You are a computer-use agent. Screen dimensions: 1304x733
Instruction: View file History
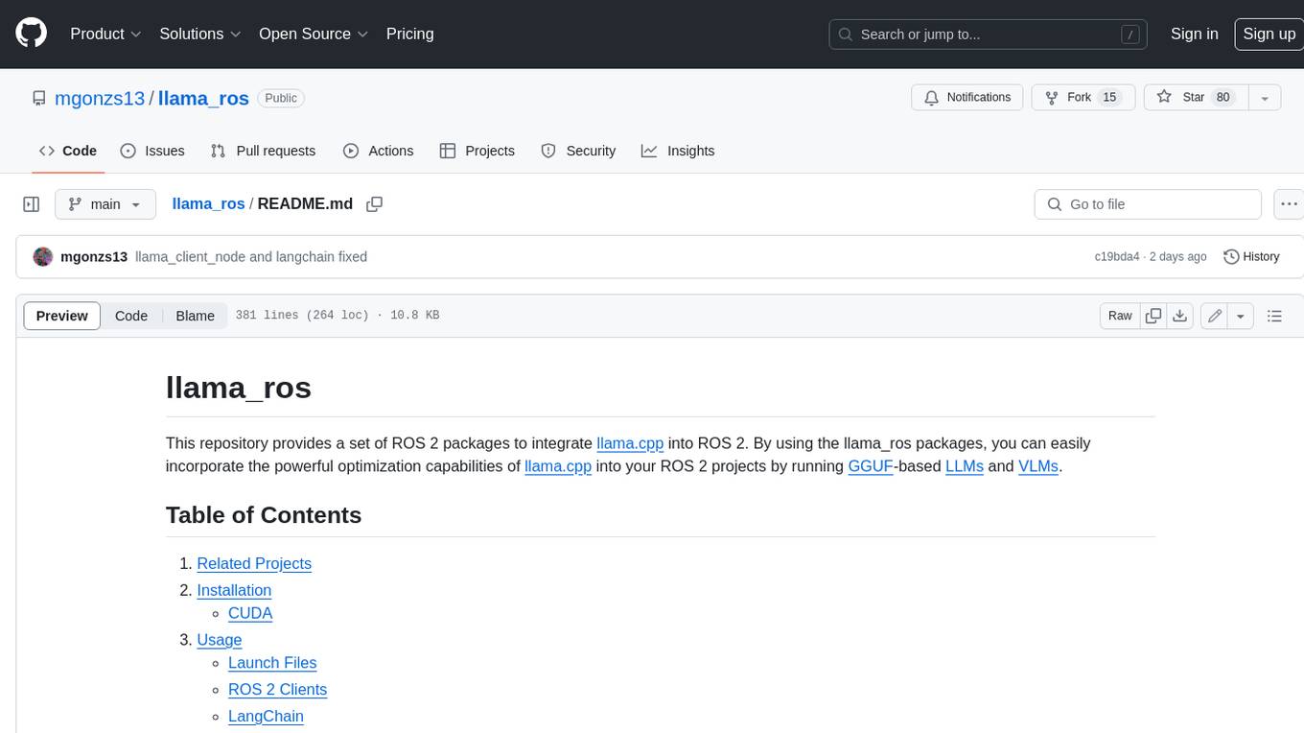(1251, 256)
